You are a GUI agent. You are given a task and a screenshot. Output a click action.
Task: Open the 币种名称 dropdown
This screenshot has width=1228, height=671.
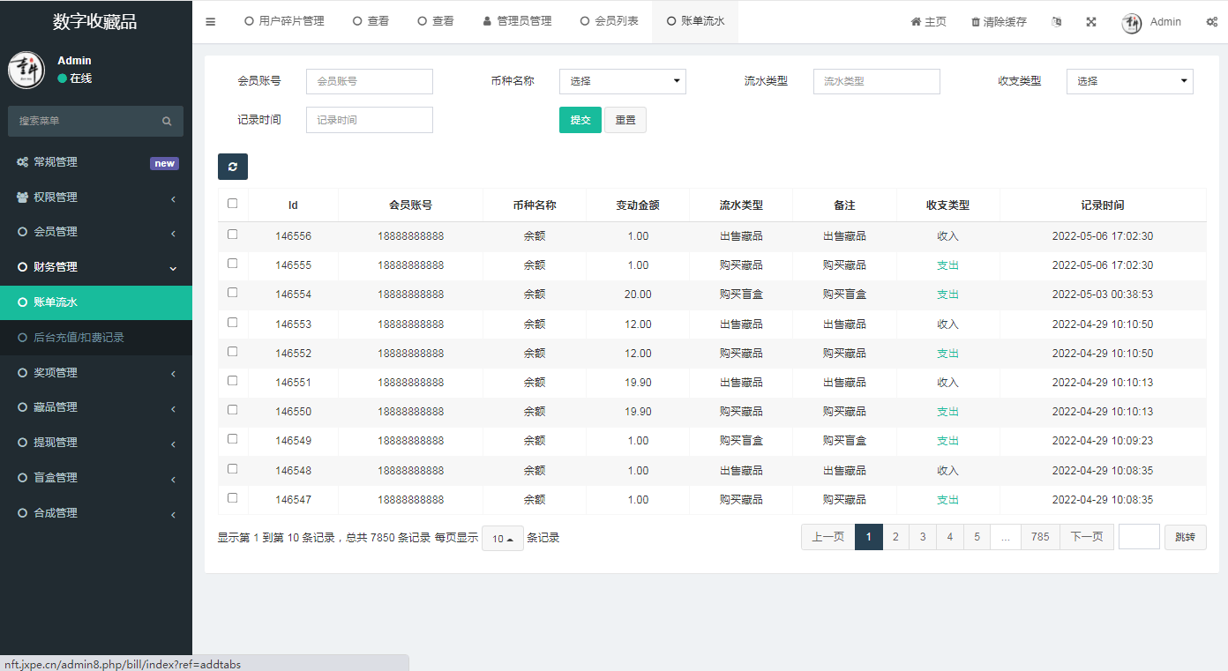[x=623, y=81]
